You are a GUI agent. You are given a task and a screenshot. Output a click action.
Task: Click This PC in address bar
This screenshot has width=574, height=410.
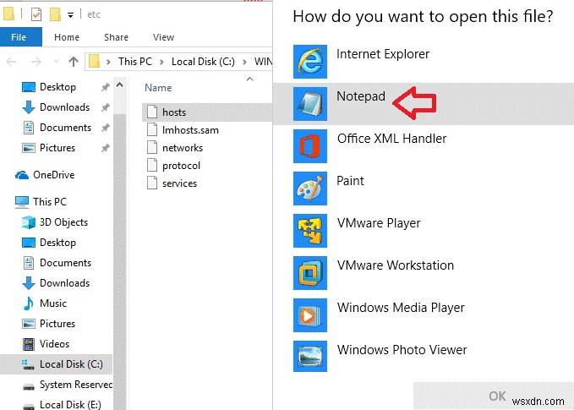click(135, 62)
